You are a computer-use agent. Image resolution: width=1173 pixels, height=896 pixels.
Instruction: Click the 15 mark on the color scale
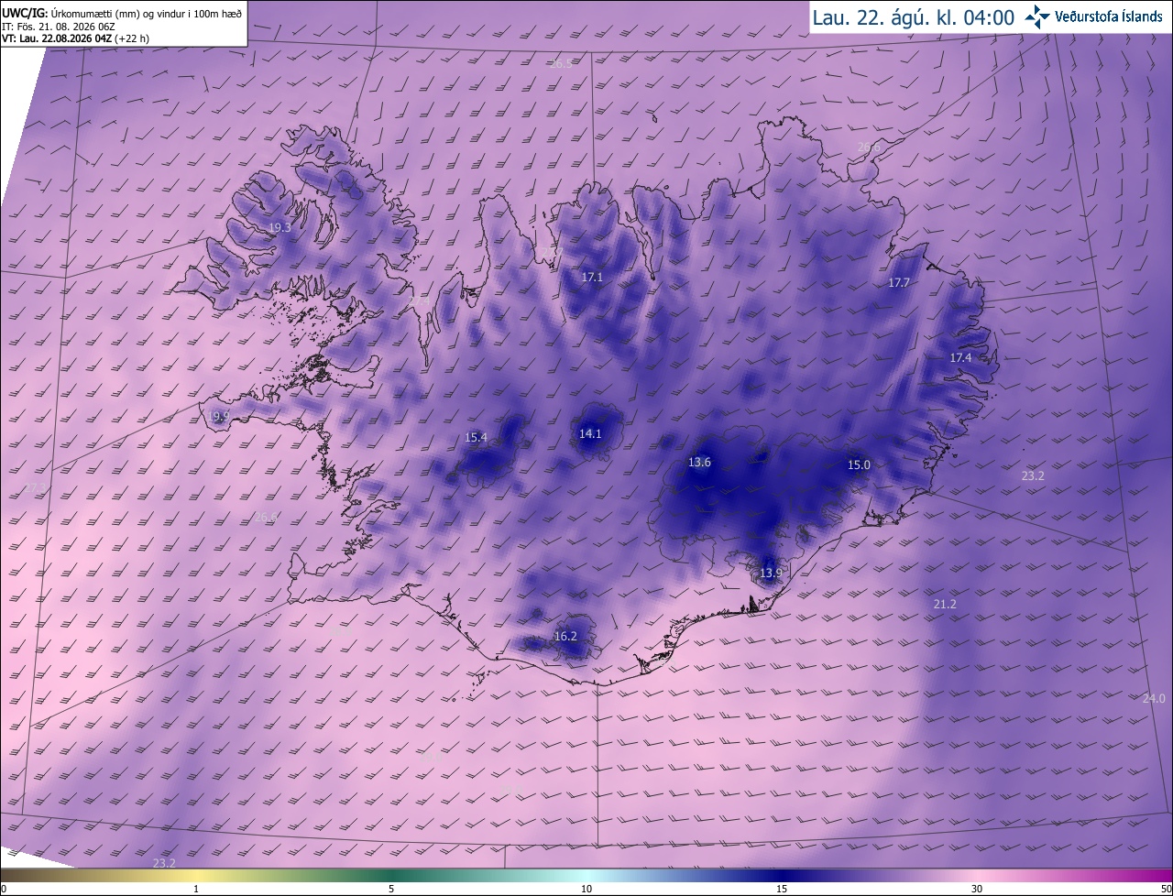(782, 889)
